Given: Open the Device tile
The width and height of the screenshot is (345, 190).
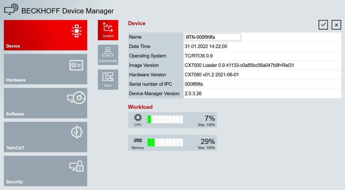Looking at the screenshot, I should 46,35.
